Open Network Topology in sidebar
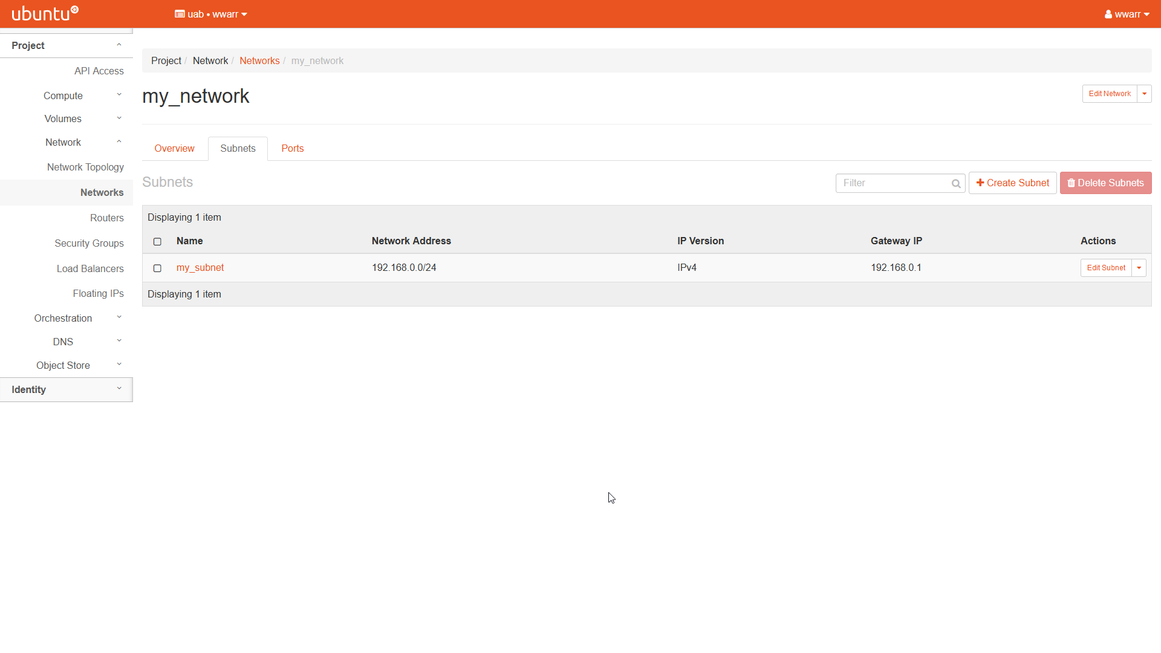Image resolution: width=1161 pixels, height=653 pixels. pyautogui.click(x=85, y=167)
